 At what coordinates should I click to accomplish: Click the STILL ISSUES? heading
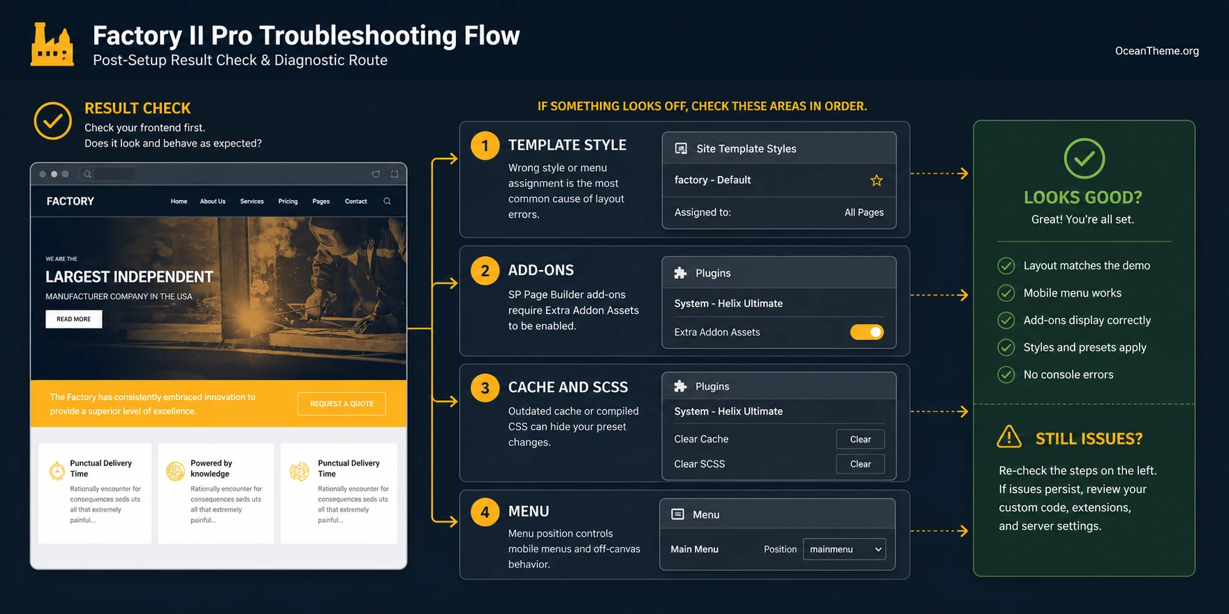pos(1089,438)
